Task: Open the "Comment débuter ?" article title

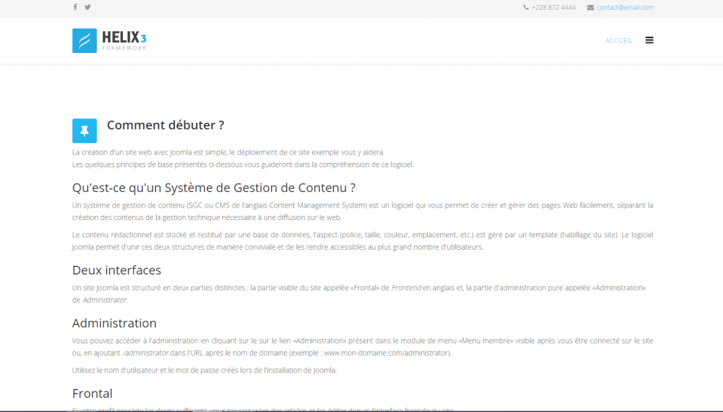Action: (x=165, y=126)
